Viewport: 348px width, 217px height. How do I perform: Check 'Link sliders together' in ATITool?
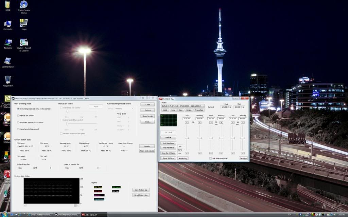pyautogui.click(x=210, y=158)
